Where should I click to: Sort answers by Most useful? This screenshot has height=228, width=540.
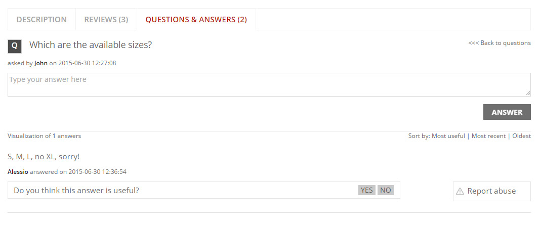(x=448, y=136)
